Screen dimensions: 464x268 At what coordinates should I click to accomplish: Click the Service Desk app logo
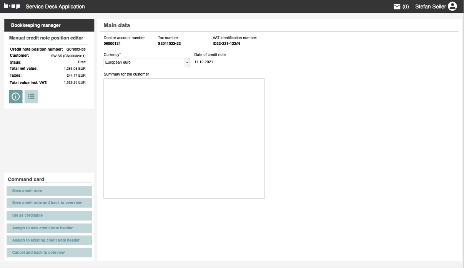[12, 7]
